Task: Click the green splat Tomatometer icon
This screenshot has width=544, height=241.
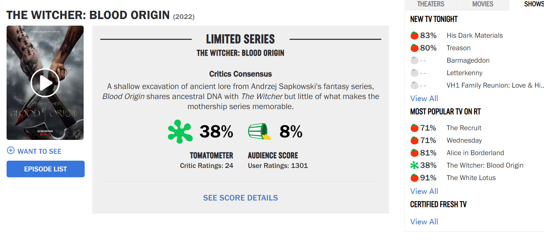Action: point(180,132)
